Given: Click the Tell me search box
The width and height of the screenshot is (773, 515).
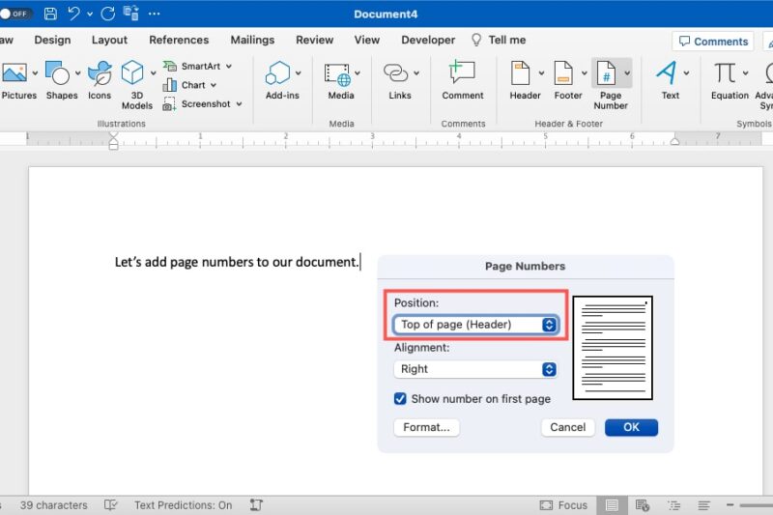Looking at the screenshot, I should (499, 40).
